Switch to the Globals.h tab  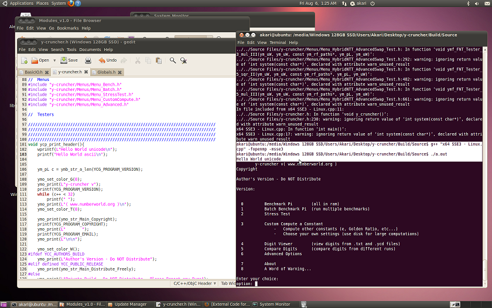pos(106,72)
